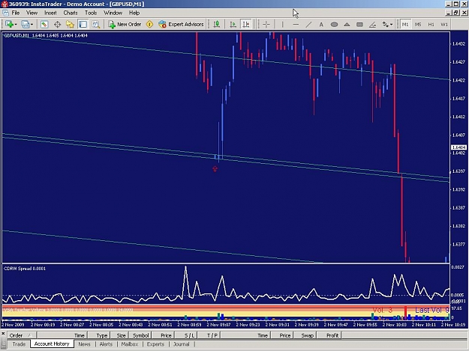469x351 pixels.
Task: Open the Alerts tab
Action: [106, 344]
